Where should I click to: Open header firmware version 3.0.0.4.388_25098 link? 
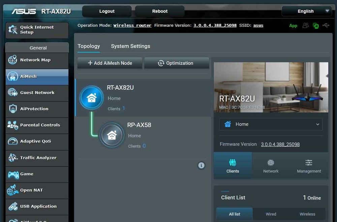click(215, 25)
